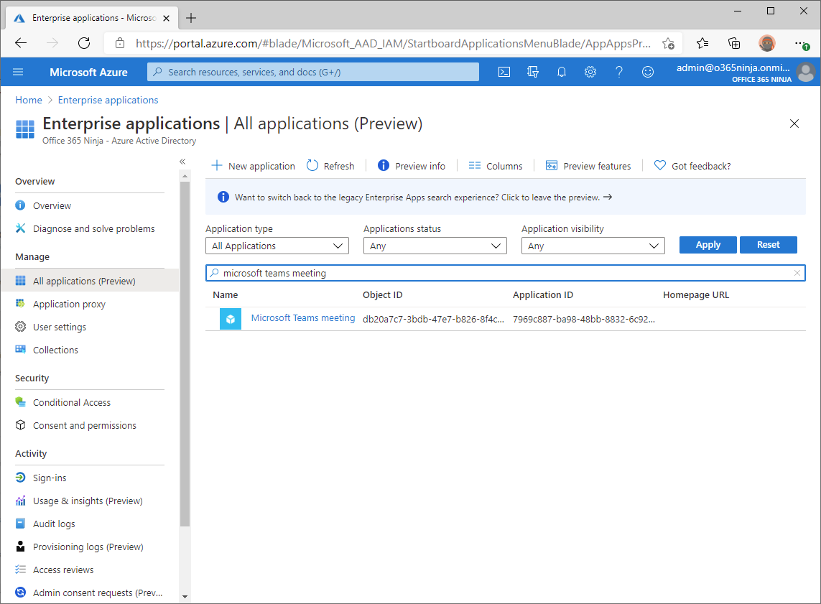Close the Enterprise applications blade
The image size is (821, 604).
(794, 124)
